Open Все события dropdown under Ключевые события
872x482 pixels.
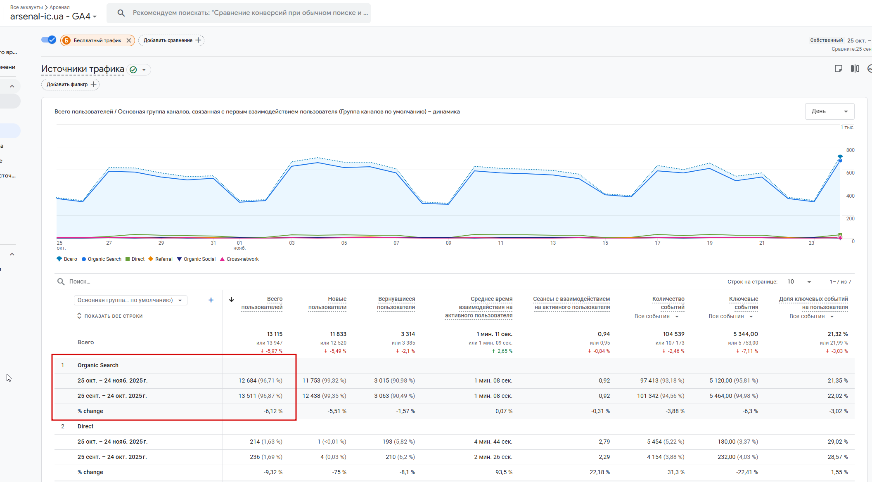coord(731,317)
